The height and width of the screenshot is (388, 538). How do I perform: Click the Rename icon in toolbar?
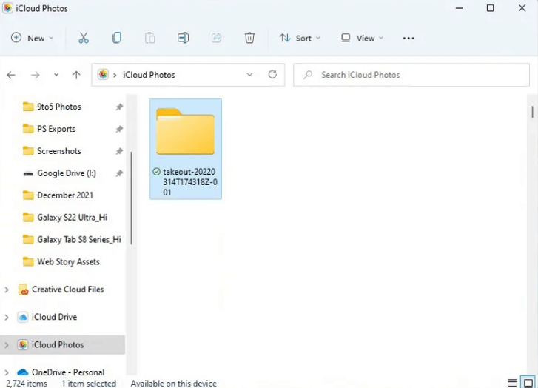(183, 38)
